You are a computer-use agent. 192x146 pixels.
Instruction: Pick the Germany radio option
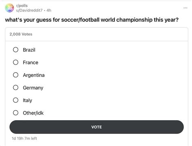[x=16, y=88]
